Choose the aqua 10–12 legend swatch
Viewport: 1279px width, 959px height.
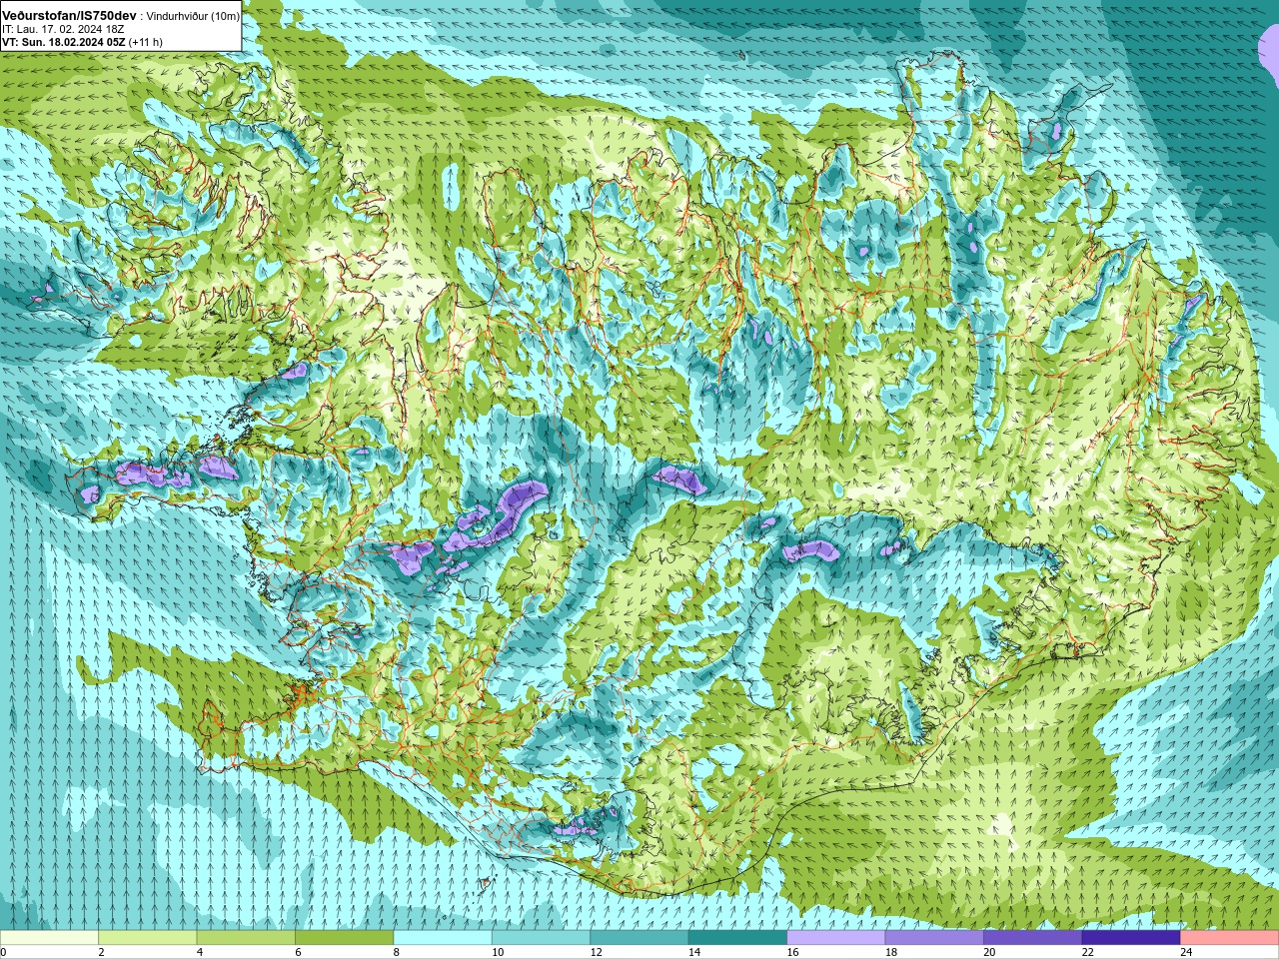coord(541,938)
